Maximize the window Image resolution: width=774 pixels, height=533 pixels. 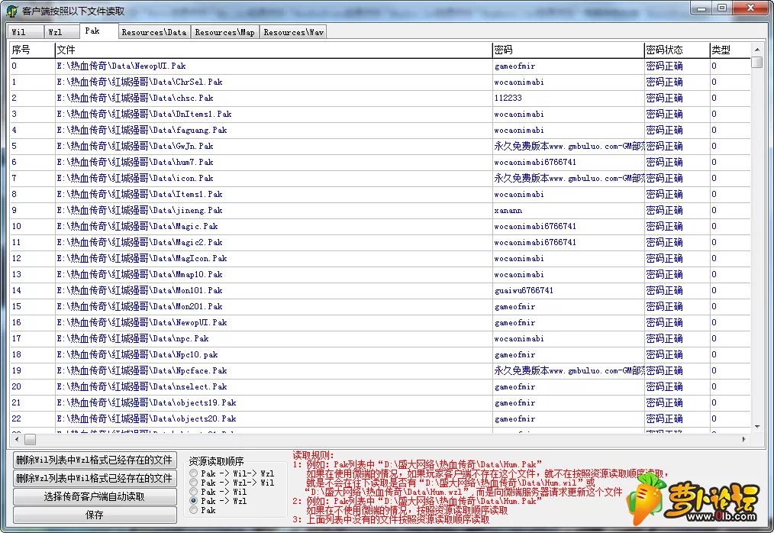722,8
